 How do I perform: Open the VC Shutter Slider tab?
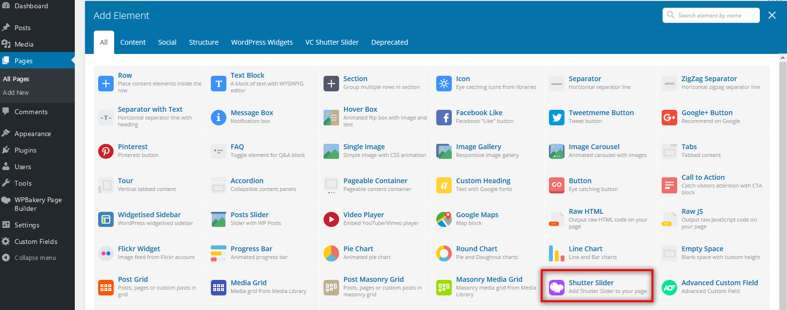pos(332,42)
